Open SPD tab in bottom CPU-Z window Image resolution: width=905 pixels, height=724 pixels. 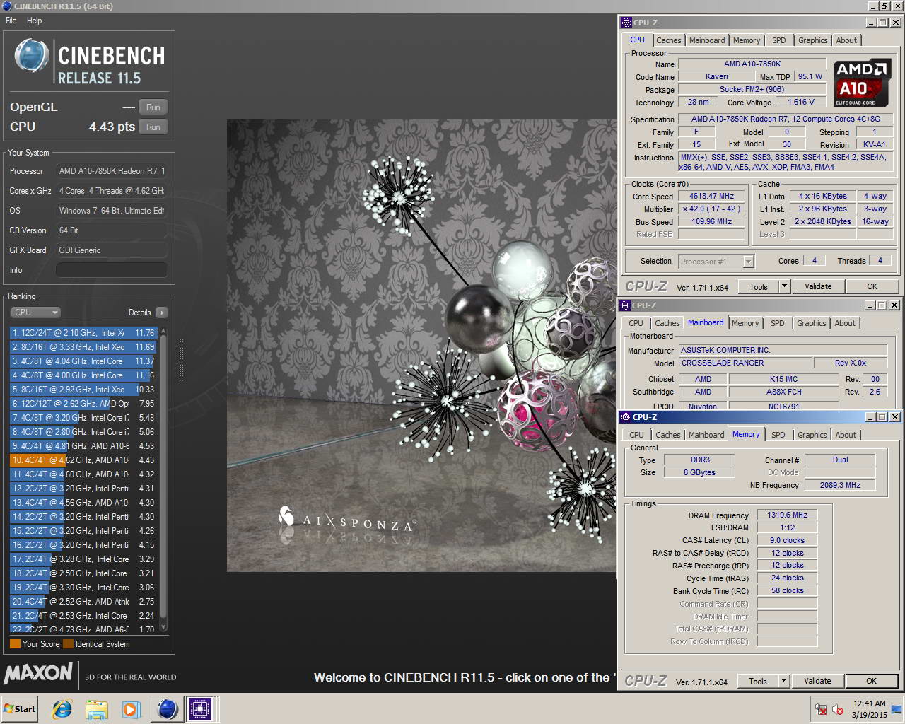click(778, 435)
